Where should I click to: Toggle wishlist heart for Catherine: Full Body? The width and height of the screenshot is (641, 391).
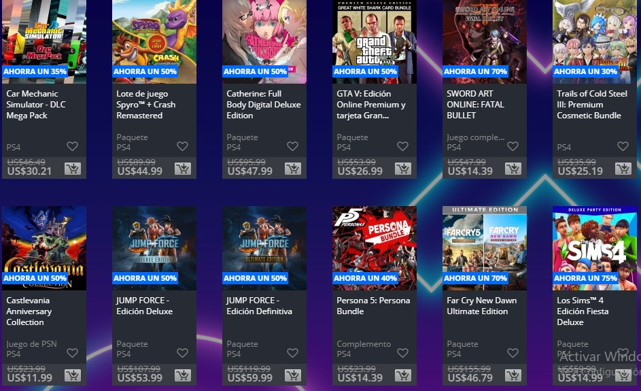point(293,146)
